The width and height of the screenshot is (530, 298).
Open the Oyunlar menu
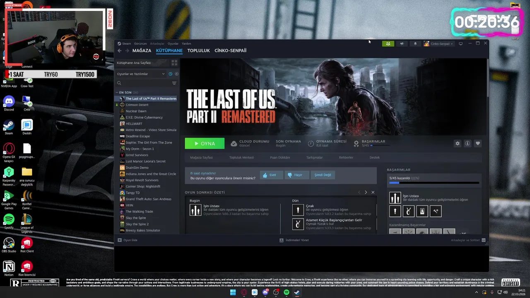pos(173,43)
